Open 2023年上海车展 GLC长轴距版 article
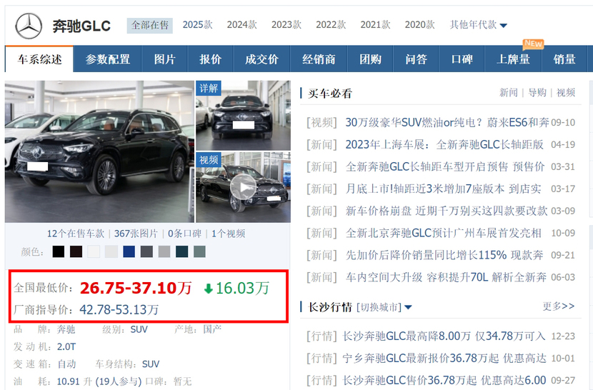Image resolution: width=593 pixels, height=390 pixels. point(444,144)
